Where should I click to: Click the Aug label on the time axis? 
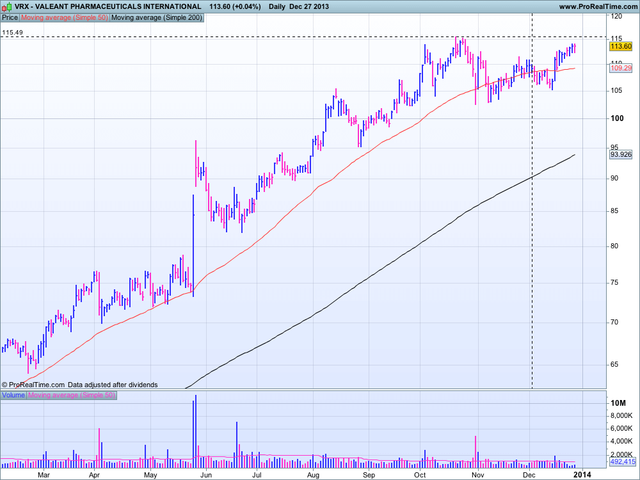(313, 475)
